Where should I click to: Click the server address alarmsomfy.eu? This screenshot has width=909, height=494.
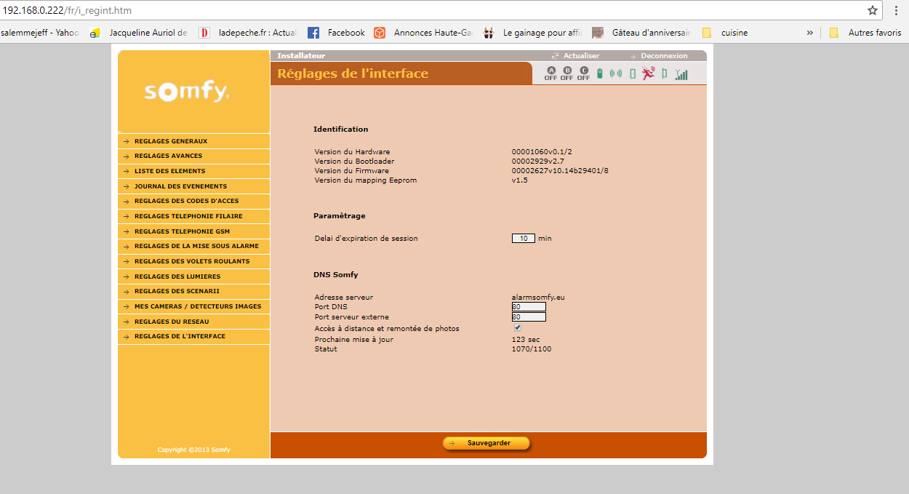[538, 297]
